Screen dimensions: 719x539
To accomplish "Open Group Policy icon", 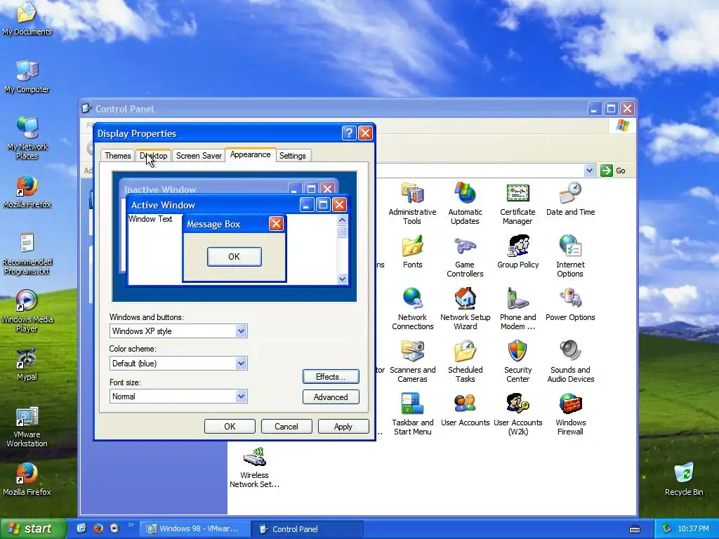I will pyautogui.click(x=517, y=252).
